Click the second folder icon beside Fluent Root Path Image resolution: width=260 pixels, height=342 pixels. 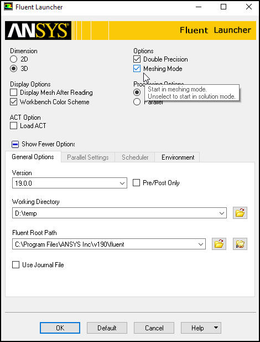[240, 244]
